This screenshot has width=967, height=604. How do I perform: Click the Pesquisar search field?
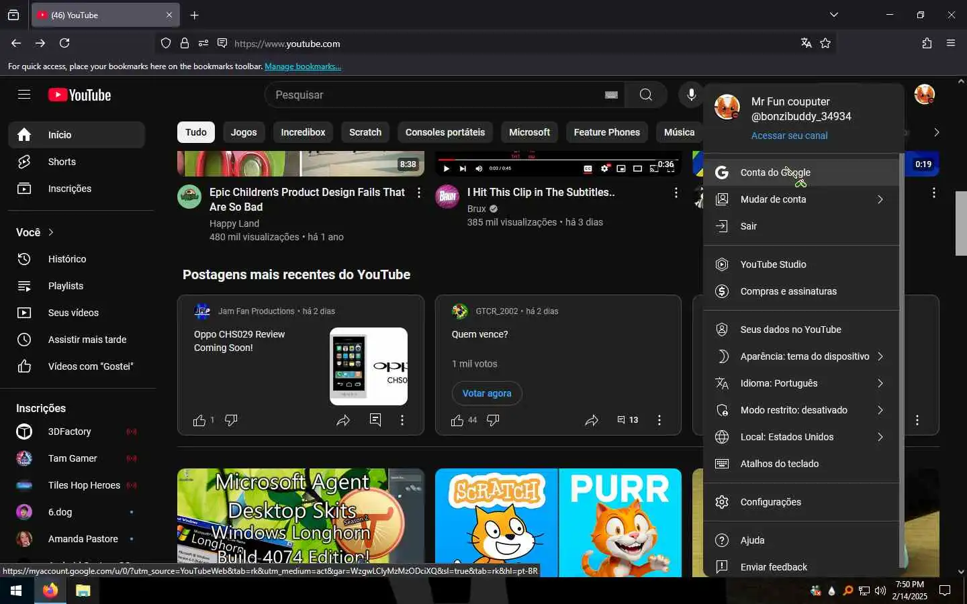pyautogui.click(x=436, y=95)
